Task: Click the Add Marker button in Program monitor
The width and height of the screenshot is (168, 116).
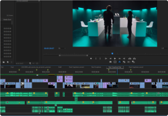Action: click(91, 58)
